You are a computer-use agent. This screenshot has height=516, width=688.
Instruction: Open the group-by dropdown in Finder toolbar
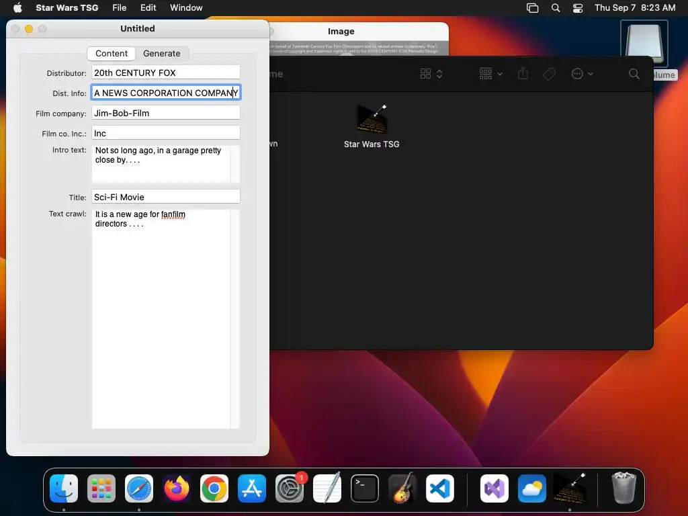490,74
